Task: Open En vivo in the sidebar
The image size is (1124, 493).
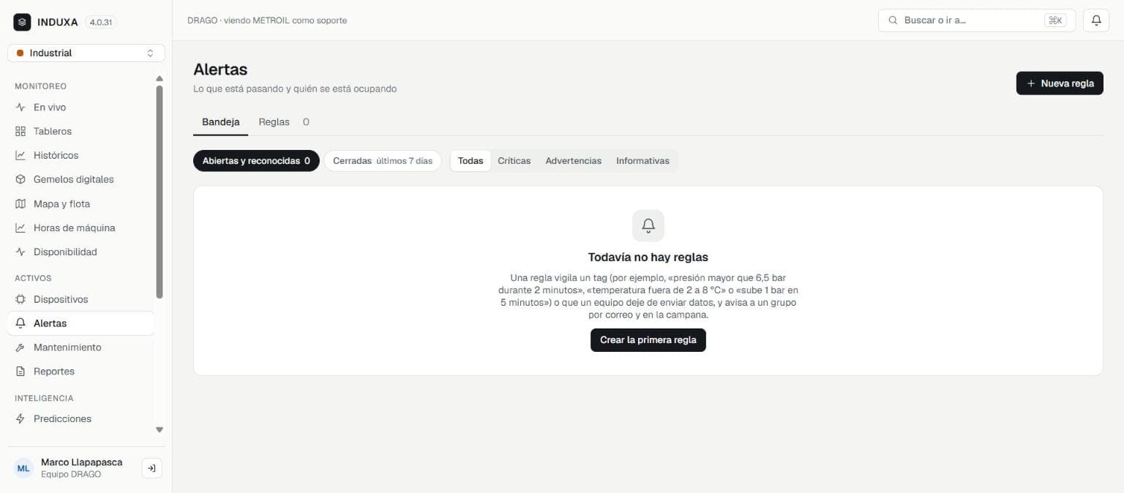Action: point(80,108)
